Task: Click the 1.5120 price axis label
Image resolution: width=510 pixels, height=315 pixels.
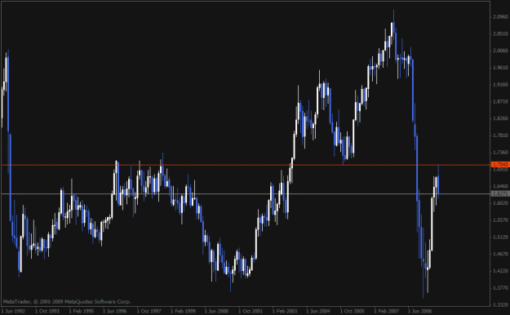Action: pyautogui.click(x=500, y=237)
